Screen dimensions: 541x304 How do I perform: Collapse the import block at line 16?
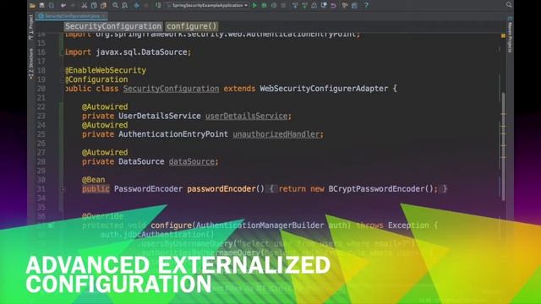(x=63, y=52)
